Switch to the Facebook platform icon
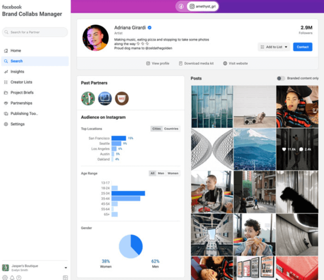This screenshot has width=324, height=280. tap(181, 6)
